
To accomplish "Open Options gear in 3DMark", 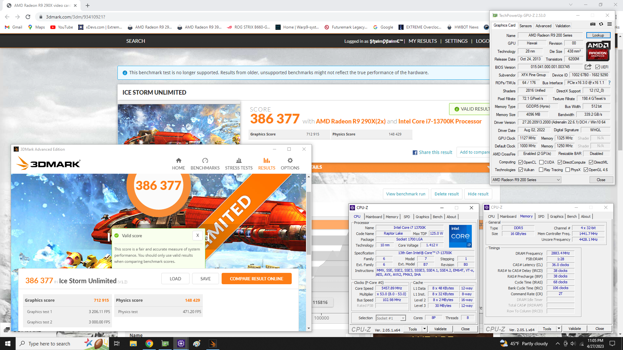I will coord(290,164).
